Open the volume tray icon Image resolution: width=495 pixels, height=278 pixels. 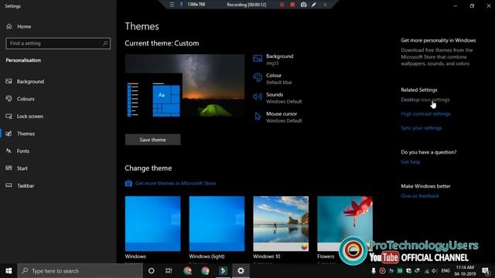tap(435, 271)
